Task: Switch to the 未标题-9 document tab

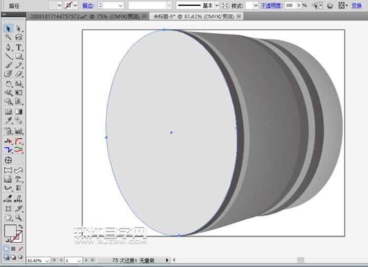Action: click(x=193, y=16)
